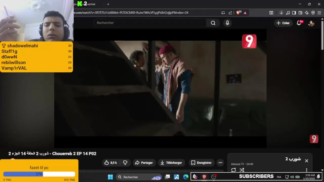Click the fazet lil pc goal progress bar

click(39, 174)
